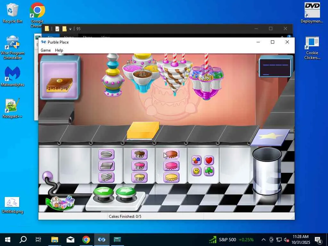Open Notepad++ desktop shortcut
328x246 pixels.
click(x=12, y=108)
